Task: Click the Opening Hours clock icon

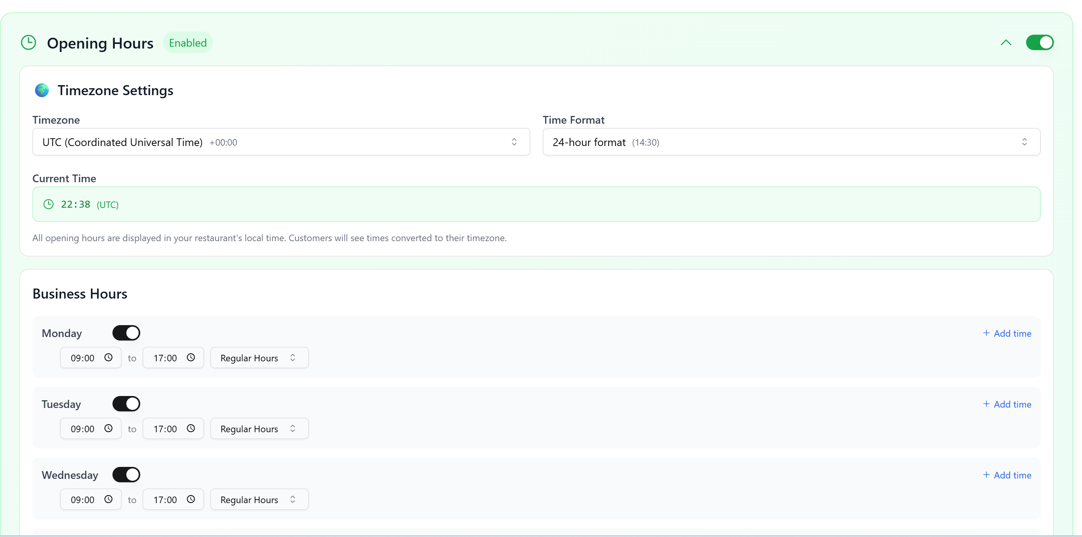Action: tap(29, 42)
